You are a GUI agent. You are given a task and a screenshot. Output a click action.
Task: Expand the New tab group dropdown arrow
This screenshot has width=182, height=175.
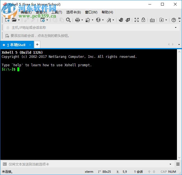pyautogui.click(x=166, y=20)
